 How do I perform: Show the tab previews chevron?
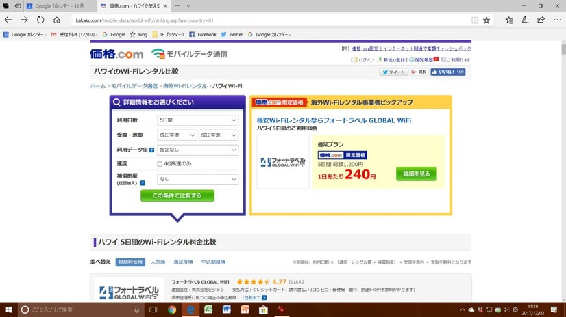(188, 5)
